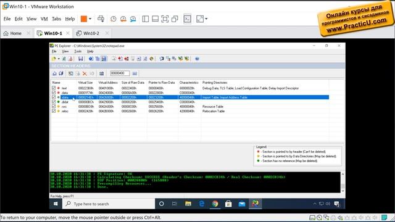Open VMware console view icon
This screenshot has width=395, height=222.
pyautogui.click(x=187, y=19)
